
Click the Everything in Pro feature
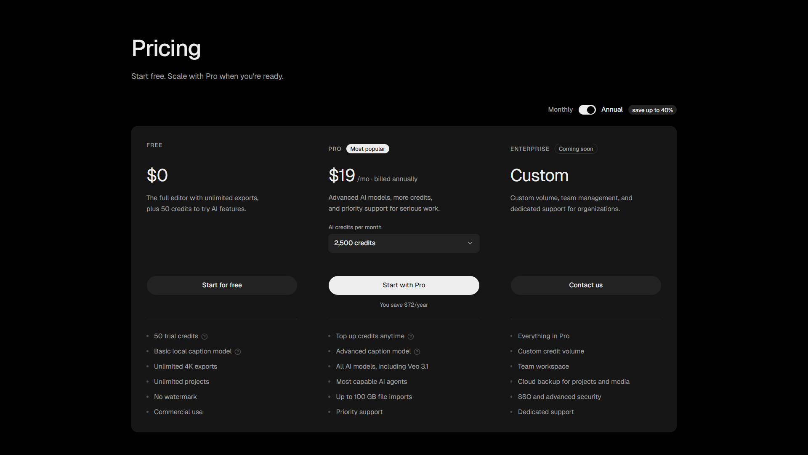coord(543,336)
